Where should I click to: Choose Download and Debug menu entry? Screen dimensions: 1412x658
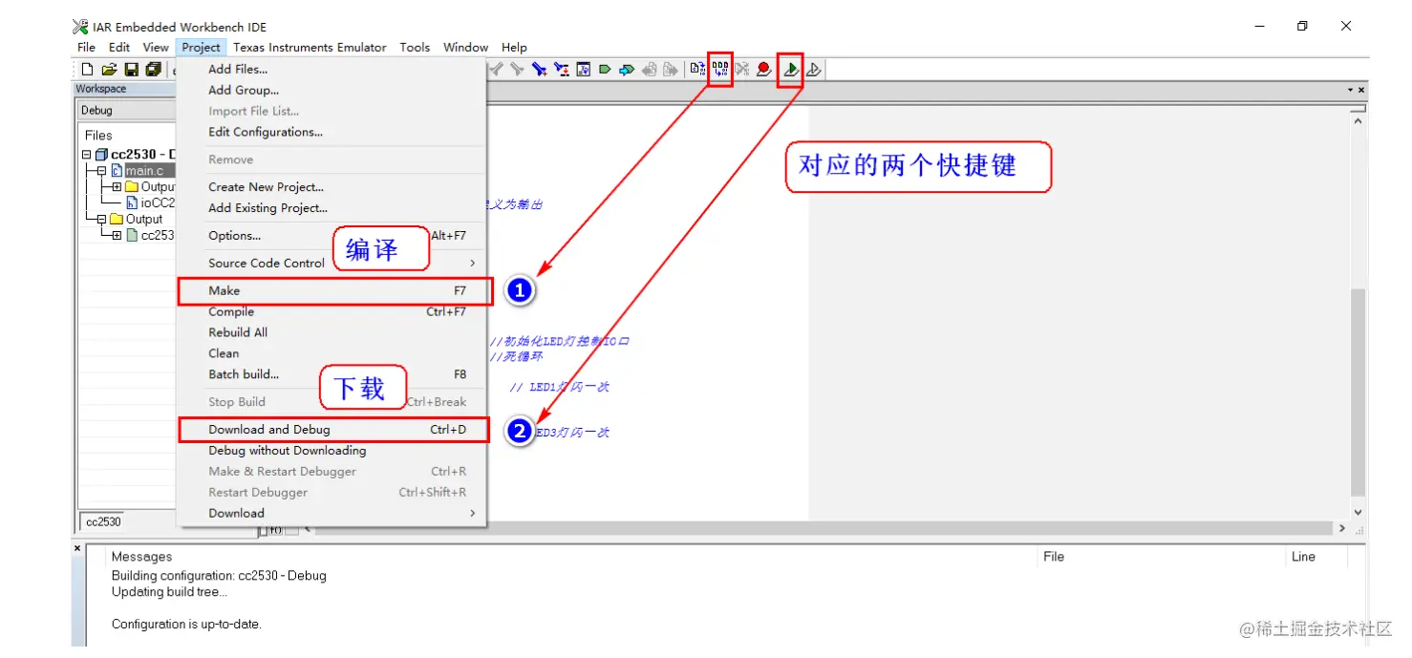point(332,430)
